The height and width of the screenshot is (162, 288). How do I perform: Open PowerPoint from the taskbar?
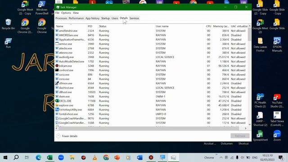coord(117,157)
